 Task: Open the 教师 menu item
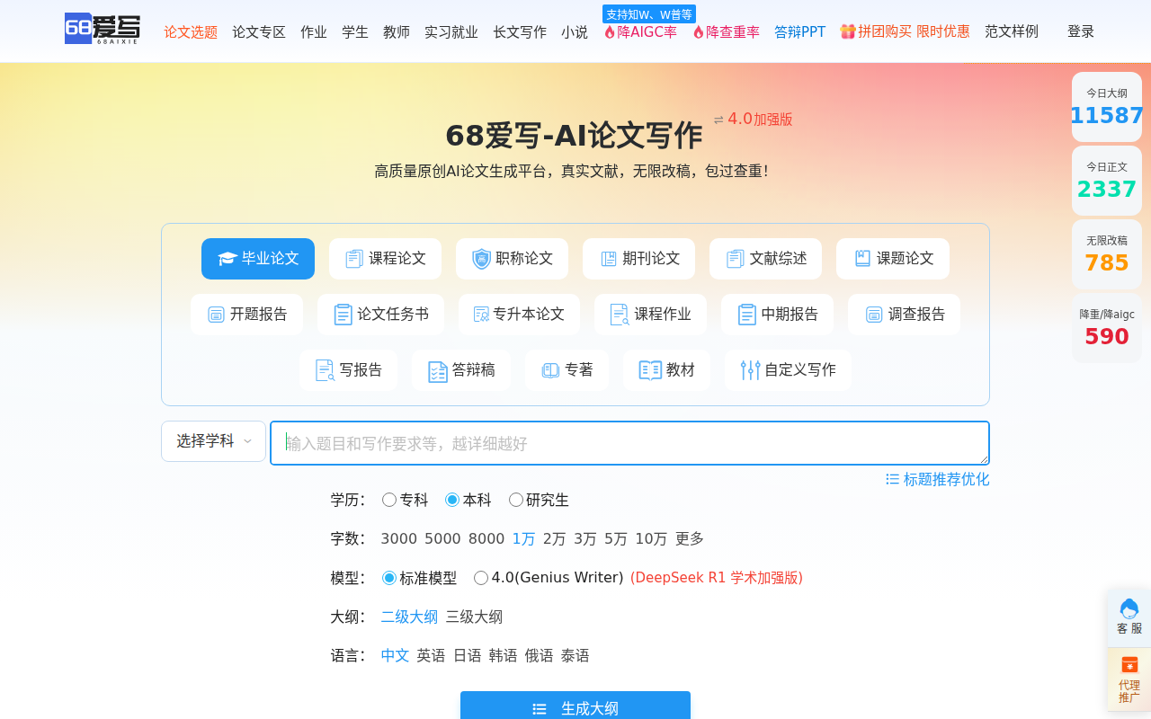point(397,31)
